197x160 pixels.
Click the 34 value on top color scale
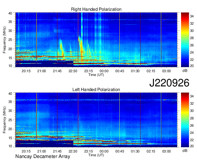click(192, 16)
